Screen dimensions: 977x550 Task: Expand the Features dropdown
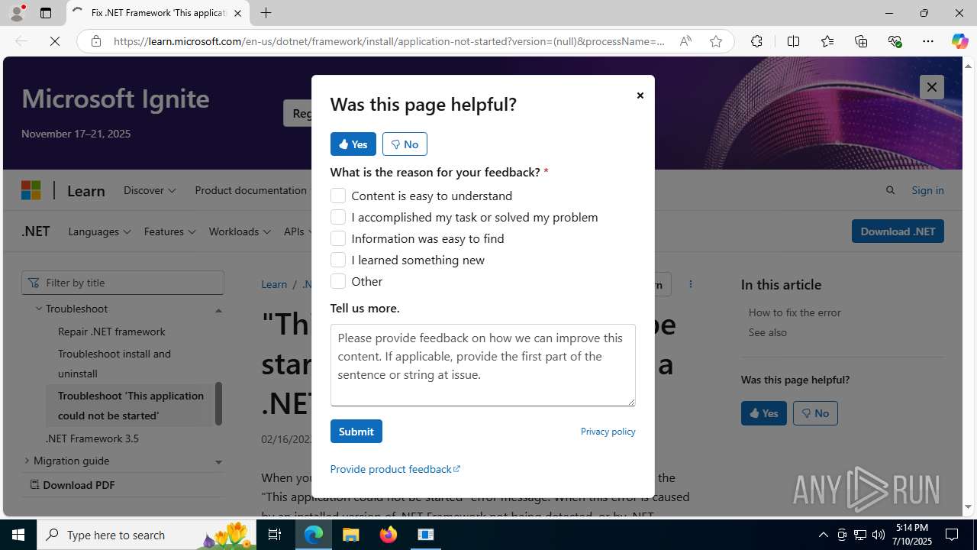point(169,231)
